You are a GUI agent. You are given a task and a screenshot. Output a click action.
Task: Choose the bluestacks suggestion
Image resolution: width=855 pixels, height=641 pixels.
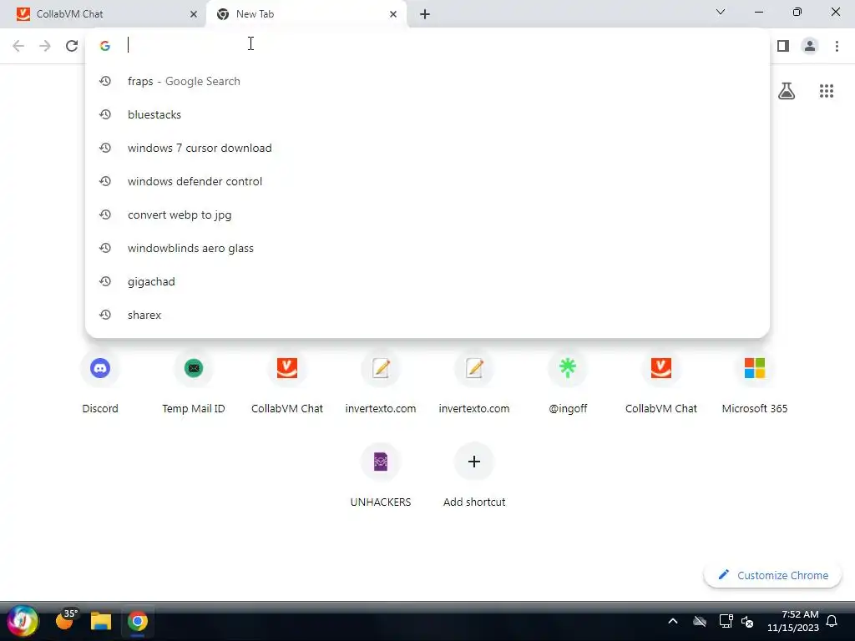(427, 114)
